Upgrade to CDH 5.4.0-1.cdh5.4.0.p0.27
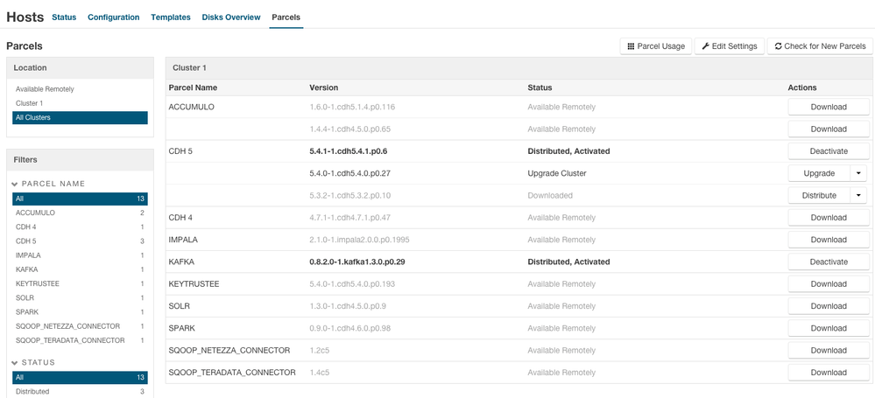The height and width of the screenshot is (398, 875). click(819, 173)
